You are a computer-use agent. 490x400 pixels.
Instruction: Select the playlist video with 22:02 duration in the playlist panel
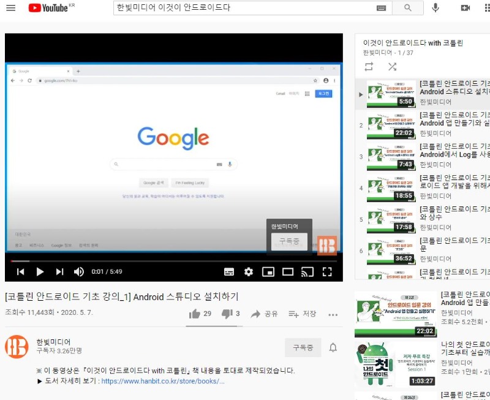coord(423,126)
